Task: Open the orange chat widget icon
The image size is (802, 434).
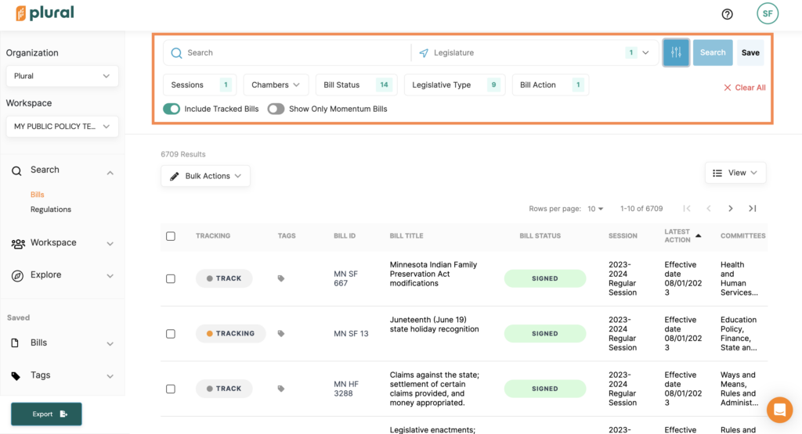Action: click(x=779, y=410)
